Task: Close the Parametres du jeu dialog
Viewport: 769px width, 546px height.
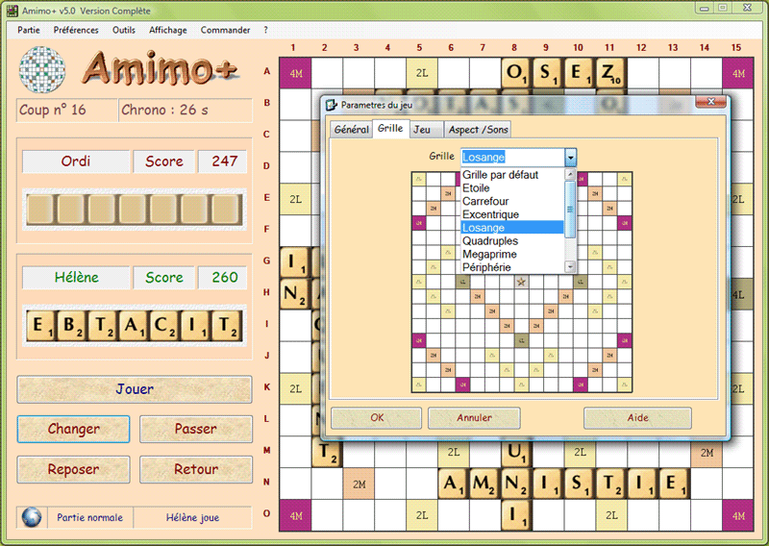Action: click(710, 102)
